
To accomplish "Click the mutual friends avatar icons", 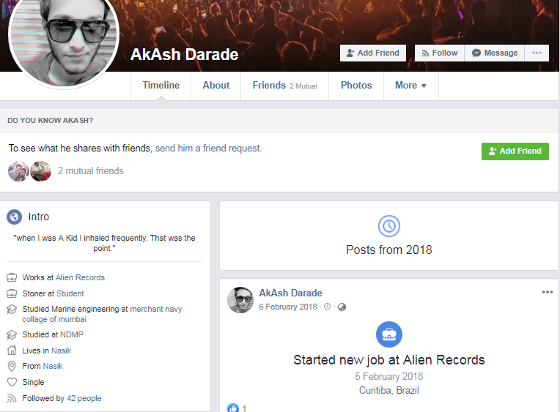I will click(x=29, y=171).
